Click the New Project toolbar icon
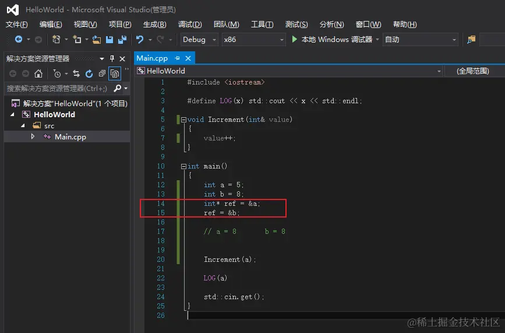The width and height of the screenshot is (505, 333). point(56,39)
